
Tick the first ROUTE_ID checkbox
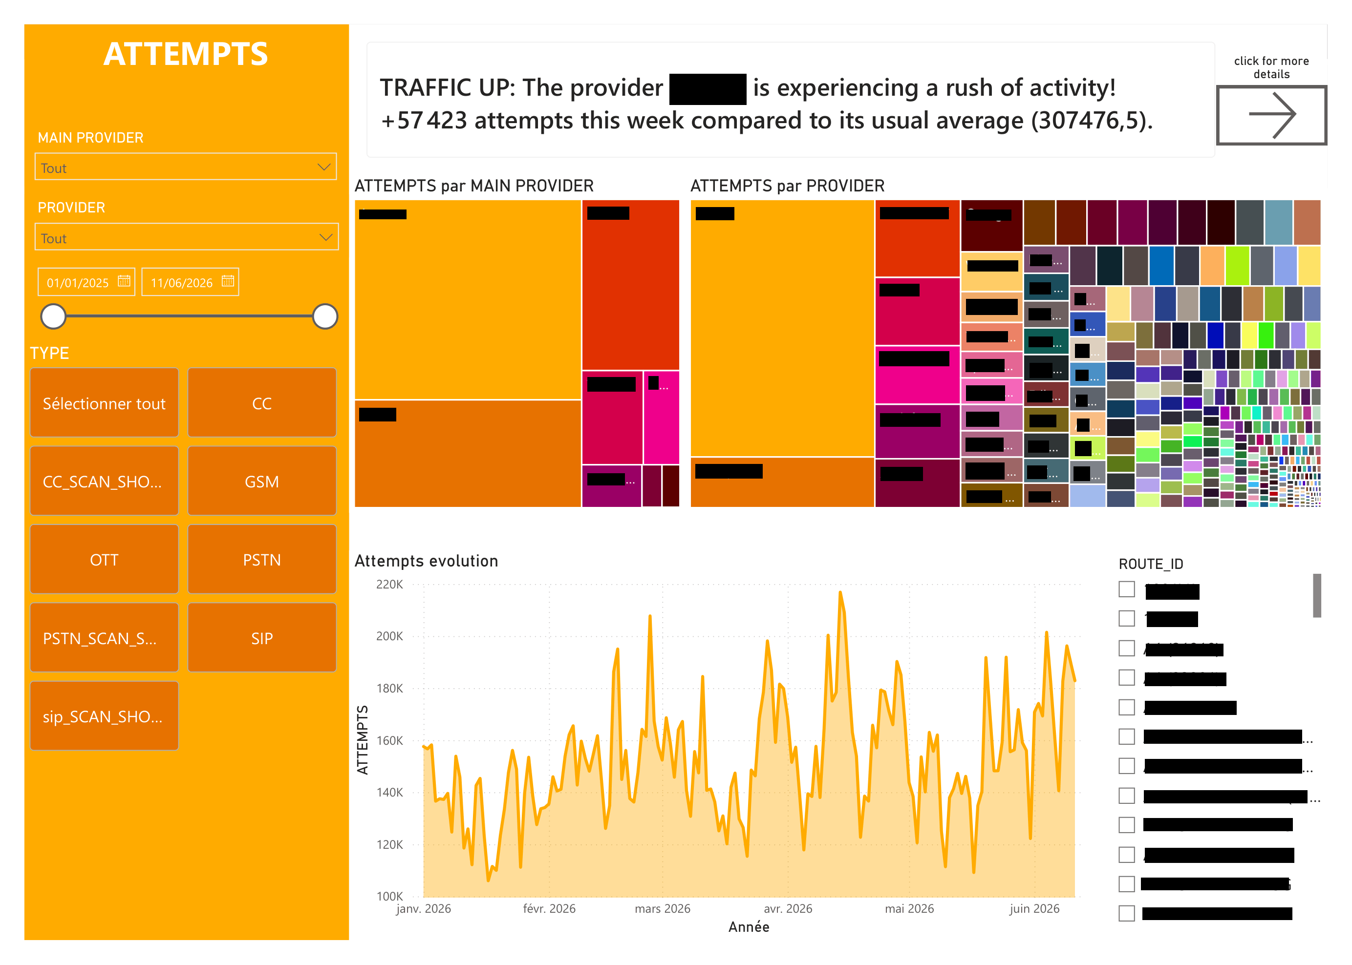click(1127, 589)
